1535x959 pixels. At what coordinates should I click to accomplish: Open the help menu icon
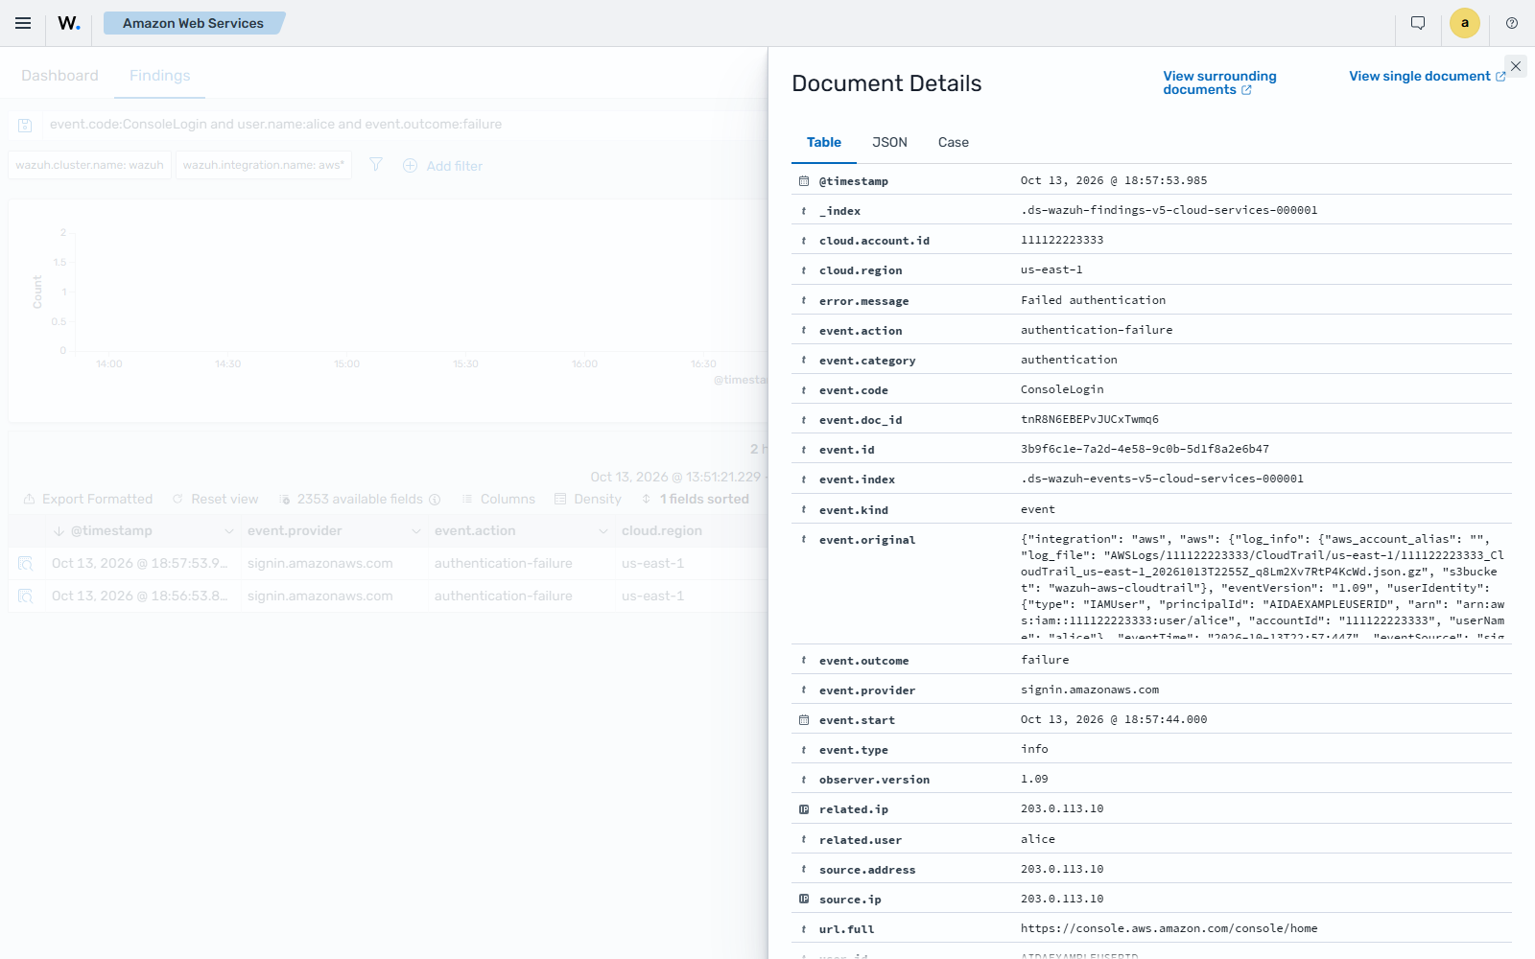click(1512, 23)
